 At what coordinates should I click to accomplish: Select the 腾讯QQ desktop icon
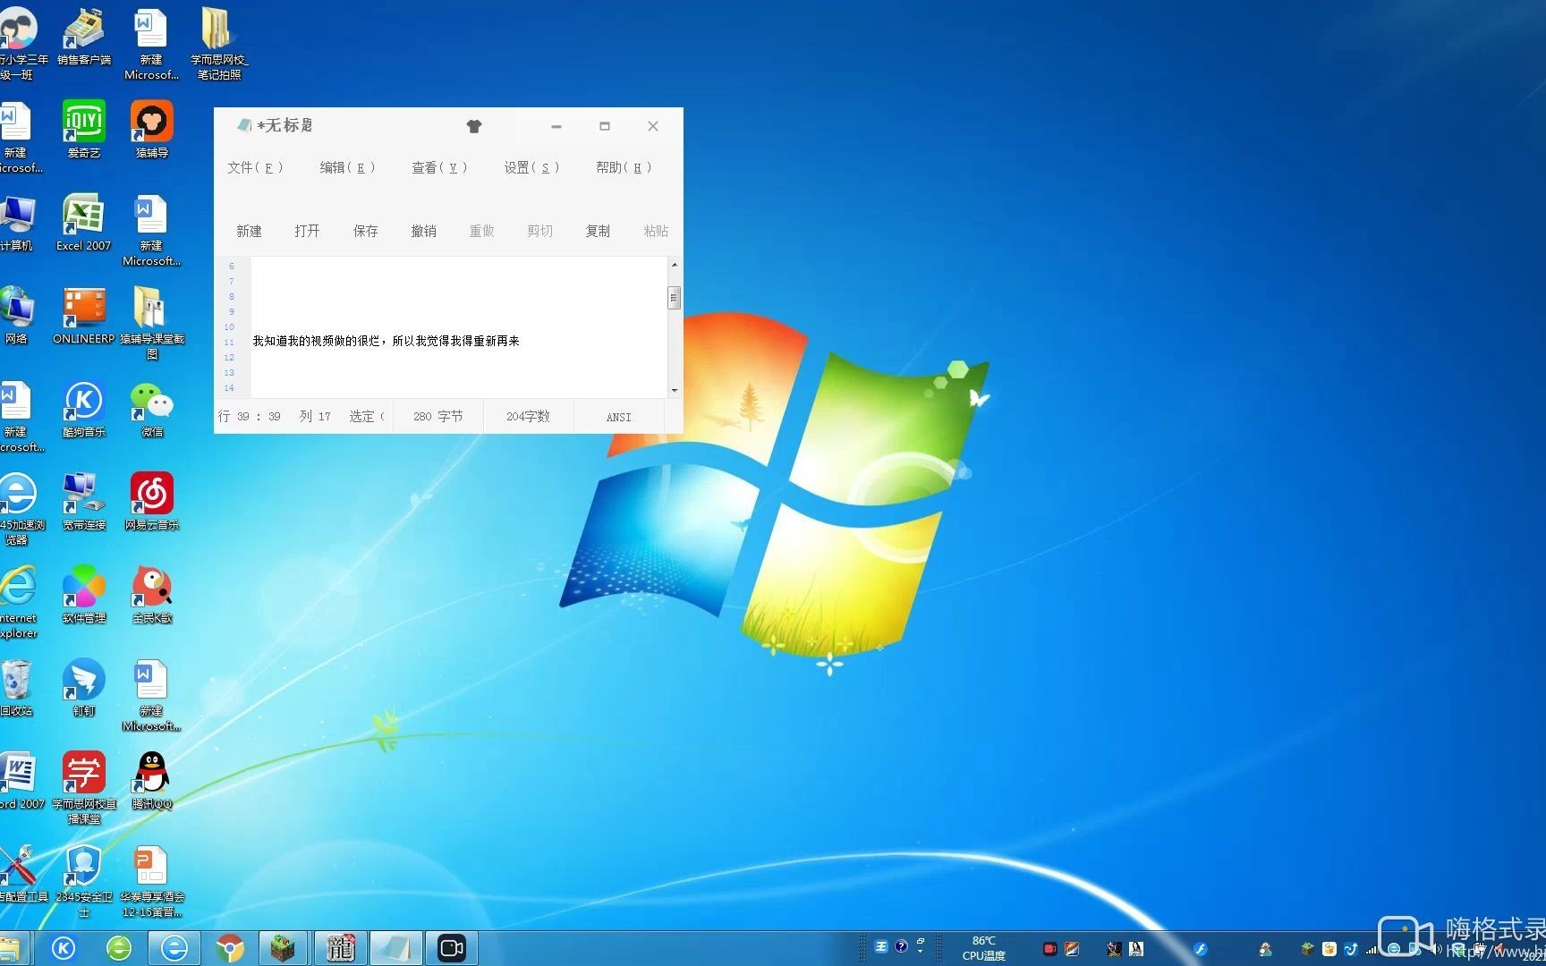[x=152, y=781]
